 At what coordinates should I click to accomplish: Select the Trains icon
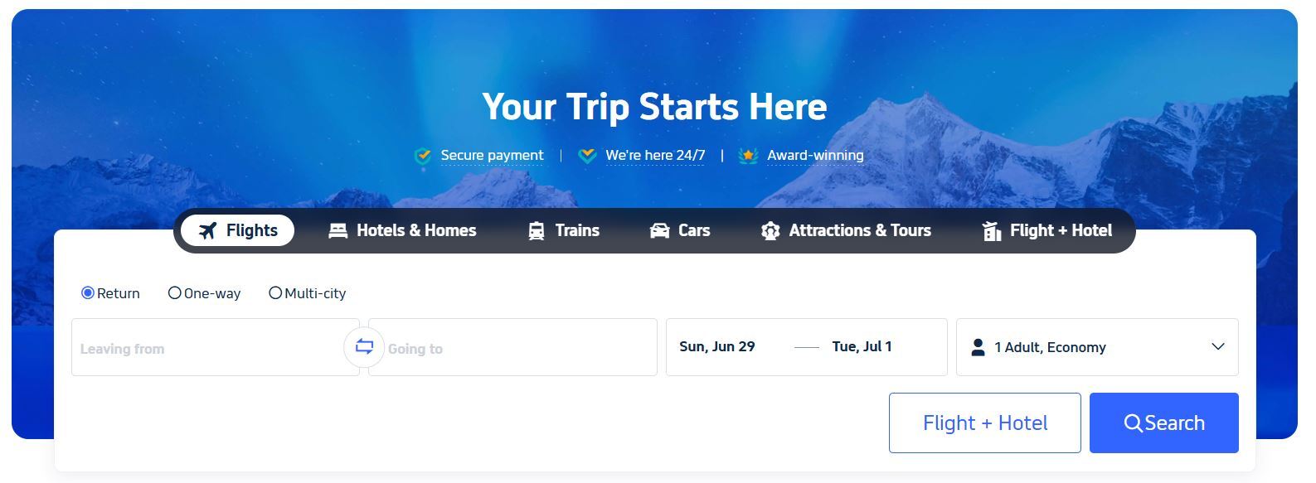tap(536, 230)
